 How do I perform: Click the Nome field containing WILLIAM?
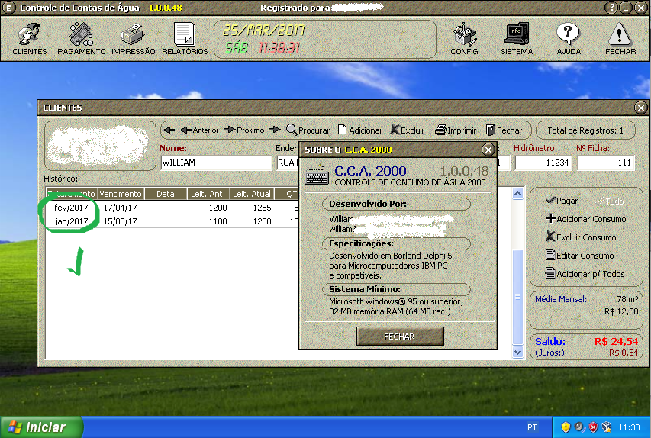click(x=216, y=163)
